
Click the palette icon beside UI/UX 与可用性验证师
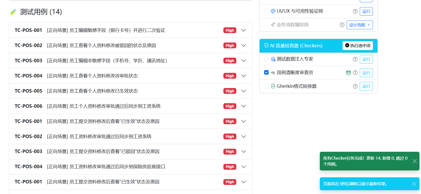click(x=273, y=11)
